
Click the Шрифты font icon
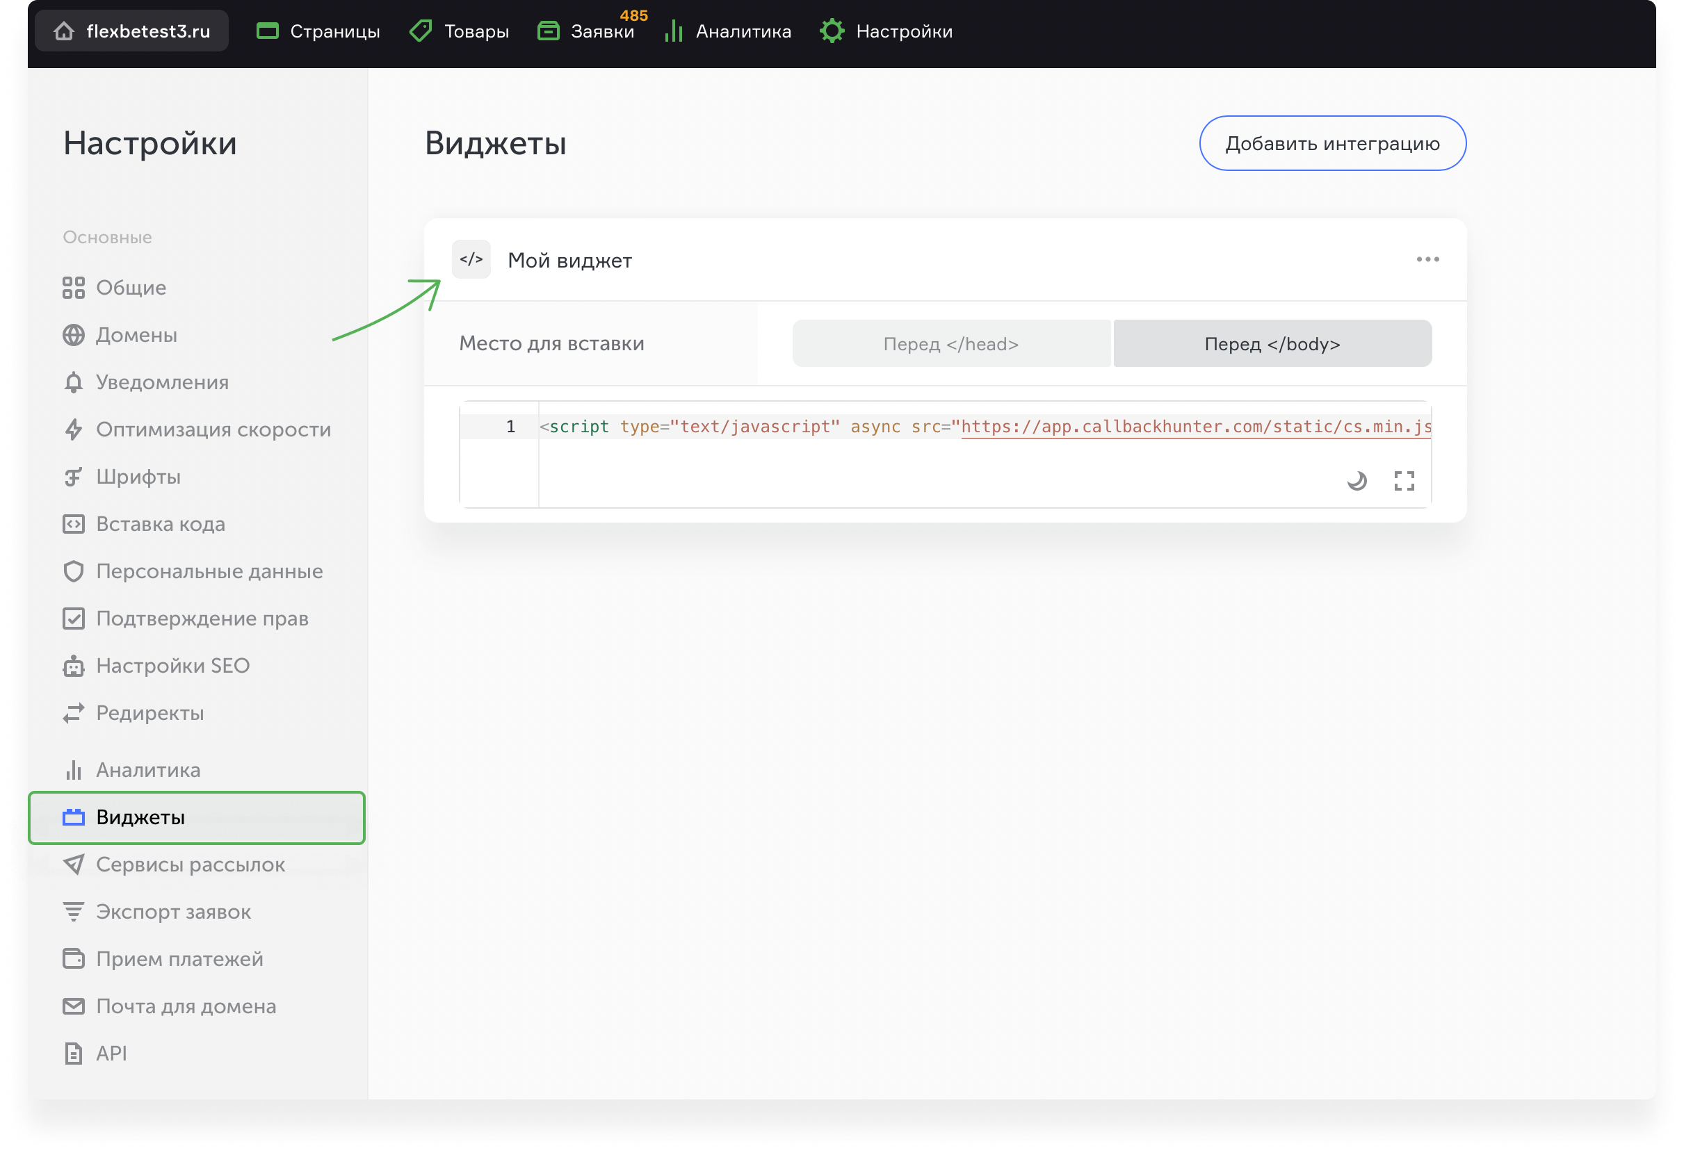73,477
